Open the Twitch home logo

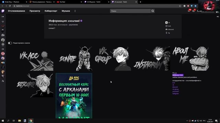tap(3, 11)
